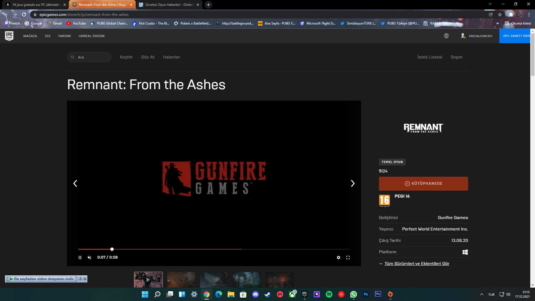Open the SSS menu item

click(48, 36)
